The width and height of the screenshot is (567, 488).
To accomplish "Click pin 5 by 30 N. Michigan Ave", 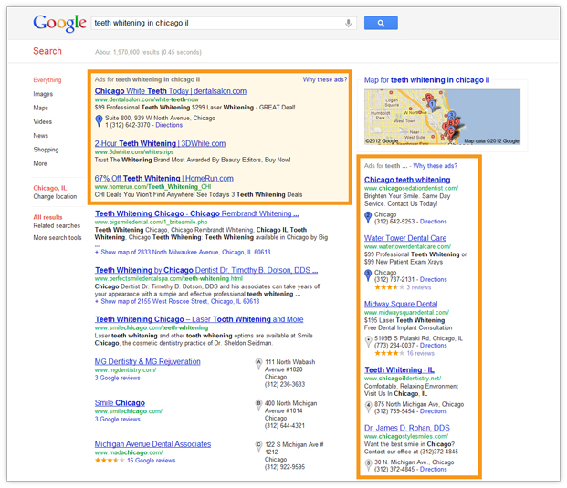I will (368, 465).
